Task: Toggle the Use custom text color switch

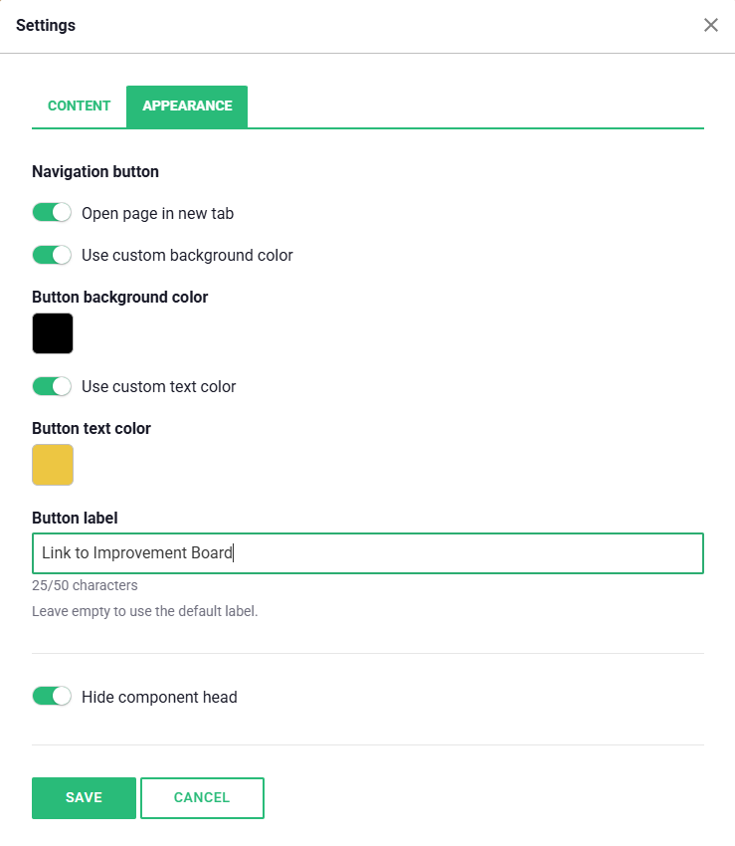Action: (x=52, y=386)
